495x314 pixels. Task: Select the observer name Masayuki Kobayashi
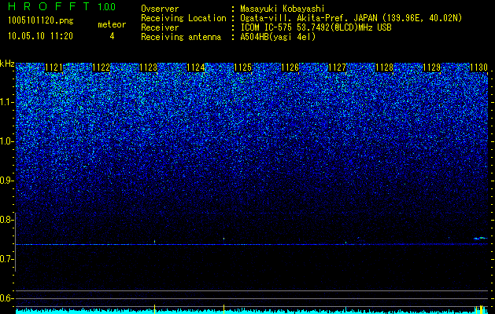pyautogui.click(x=283, y=9)
